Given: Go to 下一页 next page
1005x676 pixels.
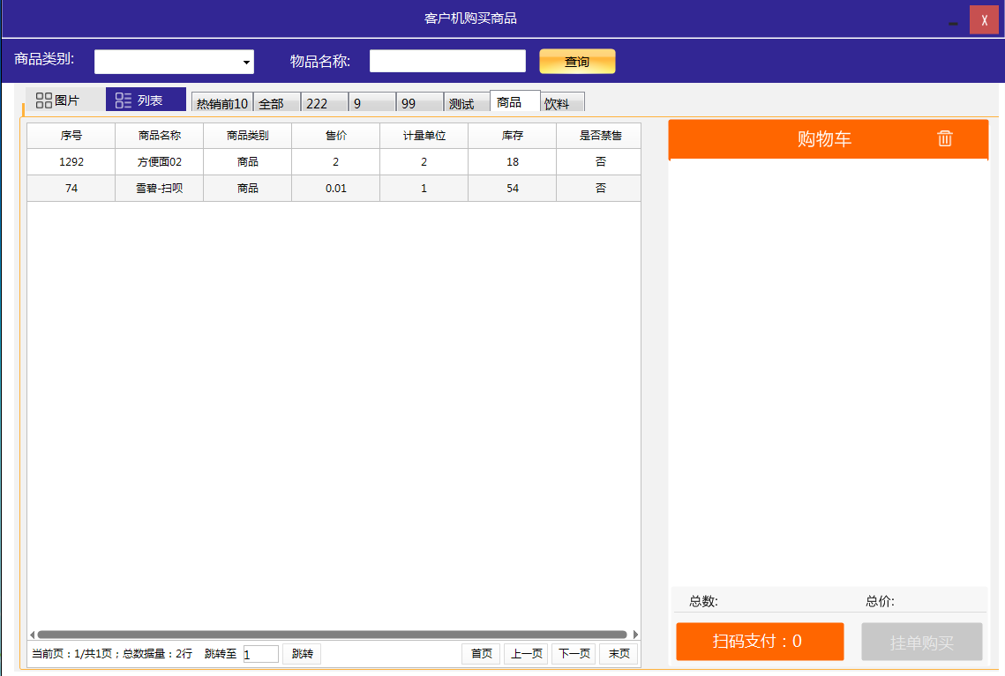Looking at the screenshot, I should pos(574,654).
